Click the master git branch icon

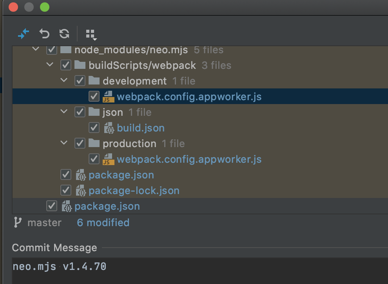pyautogui.click(x=18, y=222)
